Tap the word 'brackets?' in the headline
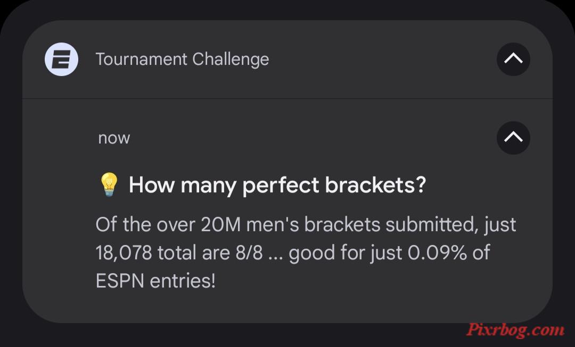The width and height of the screenshot is (575, 347). click(x=375, y=185)
